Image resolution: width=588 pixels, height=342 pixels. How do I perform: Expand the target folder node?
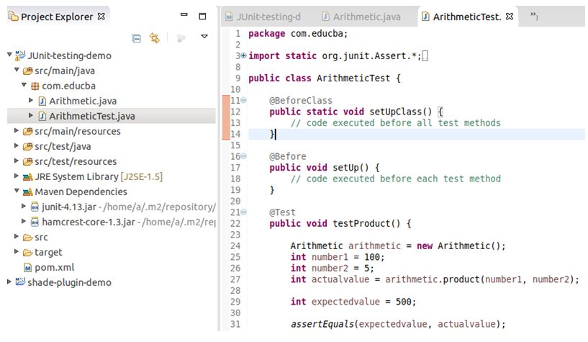17,251
